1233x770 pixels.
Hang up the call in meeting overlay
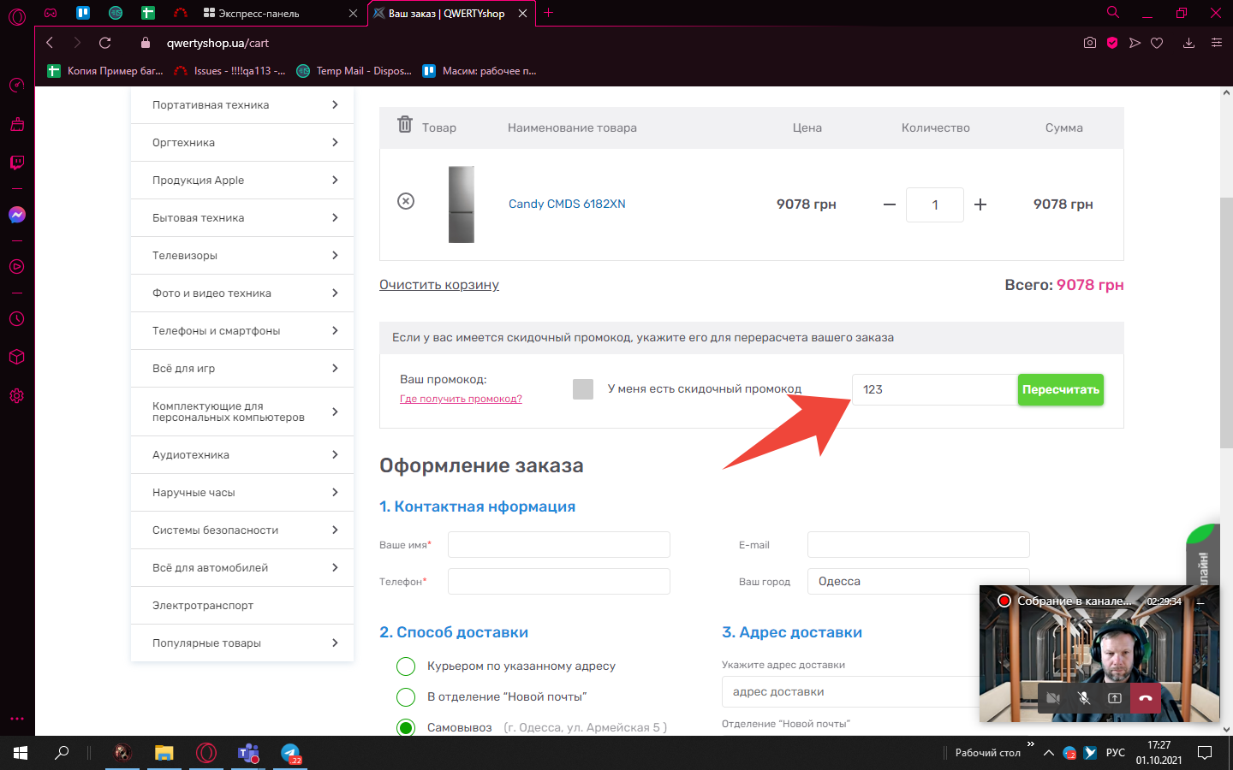pos(1145,698)
